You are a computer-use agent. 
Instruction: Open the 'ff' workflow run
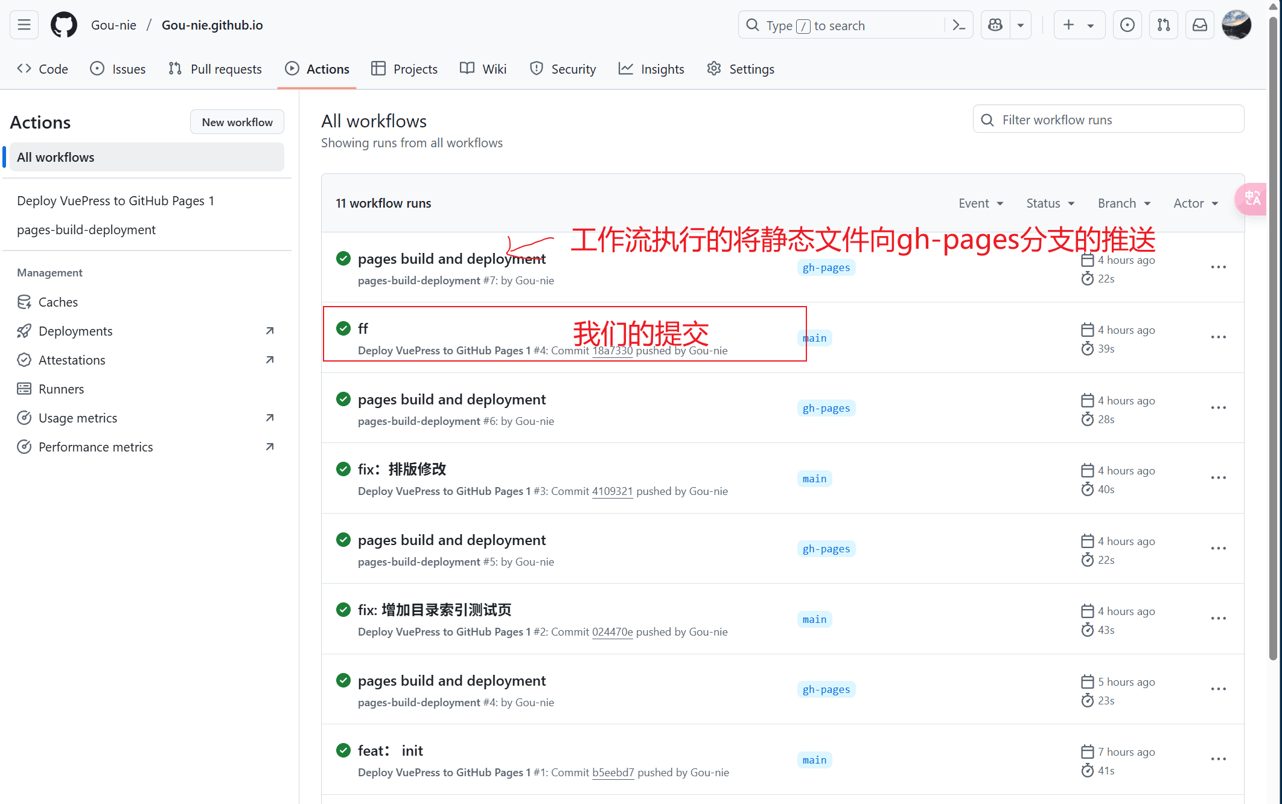[363, 329]
